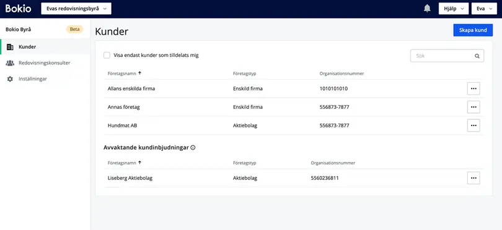Click the search magnifier icon

477,56
